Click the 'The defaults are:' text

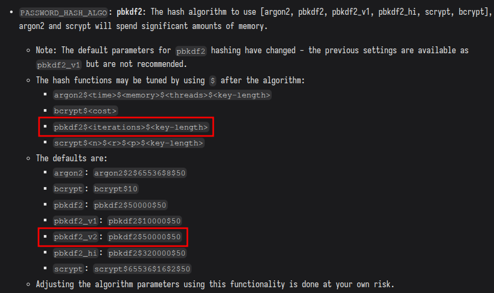[72, 158]
